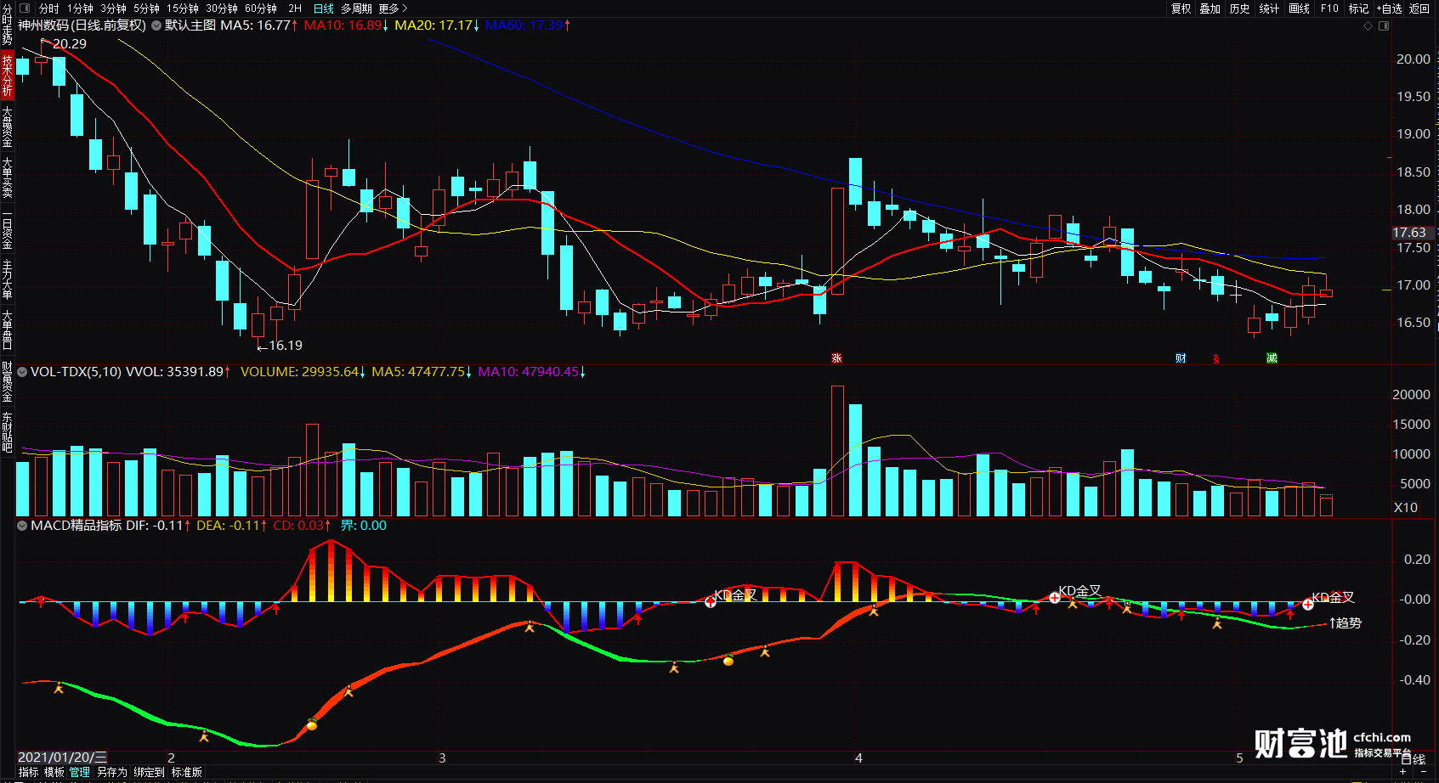The height and width of the screenshot is (783, 1439).
Task: Click the 17.63 current price label
Action: (1409, 233)
